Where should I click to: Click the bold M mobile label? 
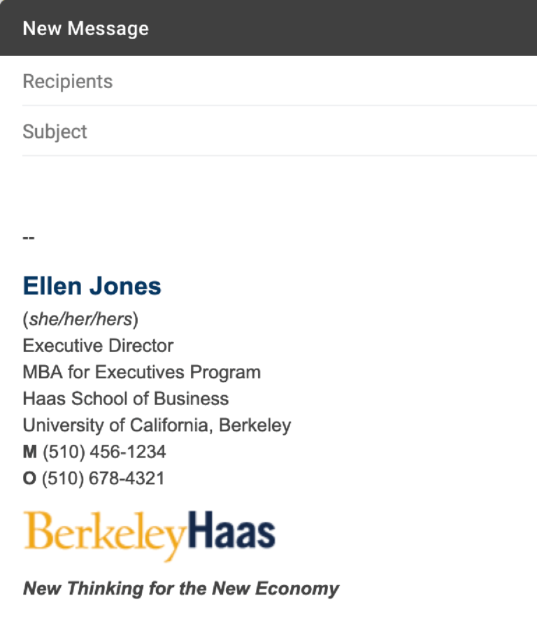pyautogui.click(x=29, y=451)
